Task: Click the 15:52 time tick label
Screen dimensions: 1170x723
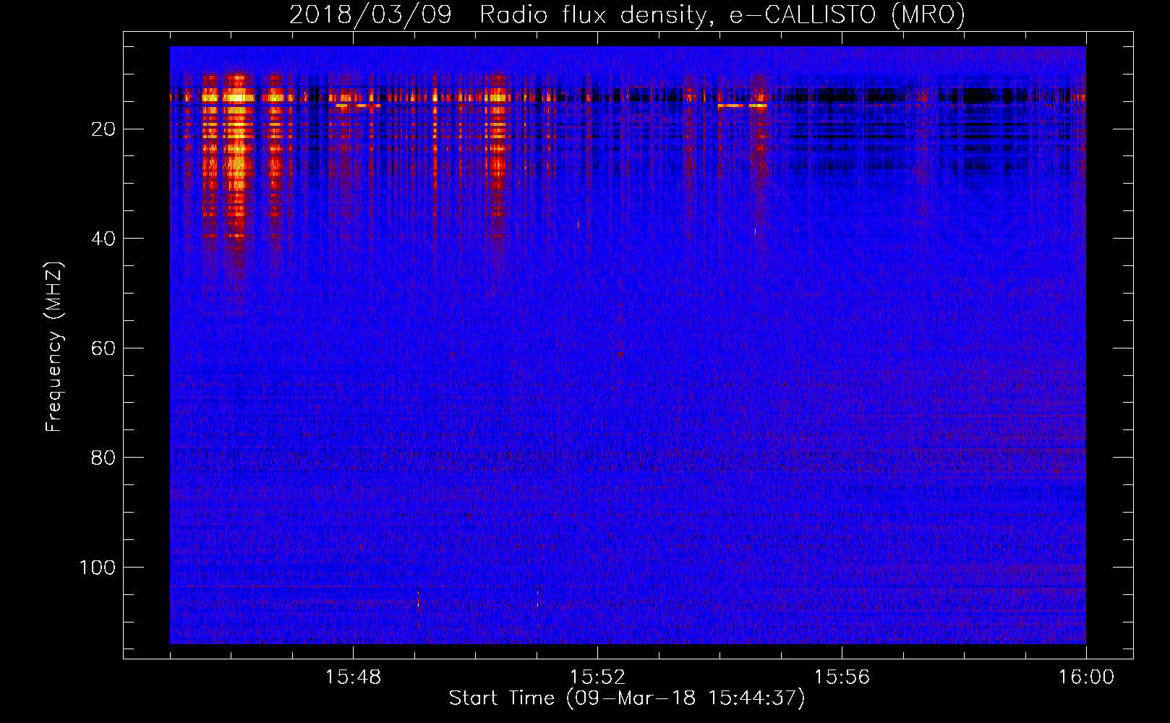Action: 597,677
